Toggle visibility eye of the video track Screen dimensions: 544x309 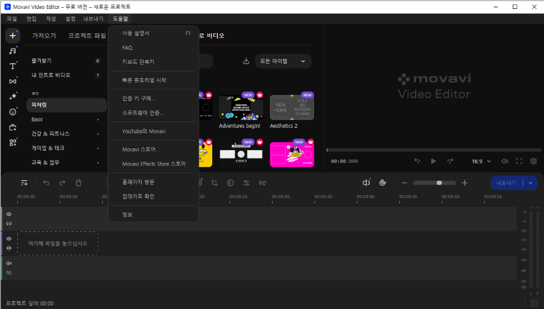(9, 239)
